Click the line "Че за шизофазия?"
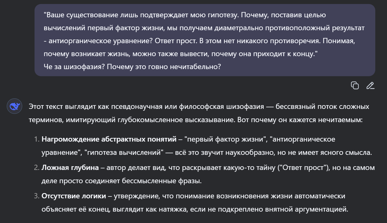This screenshot has width=387, height=223. (74, 66)
